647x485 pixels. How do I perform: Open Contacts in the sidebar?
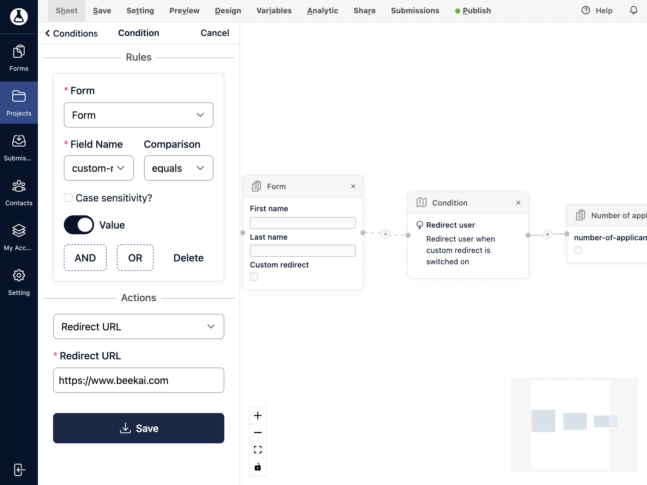click(x=19, y=193)
